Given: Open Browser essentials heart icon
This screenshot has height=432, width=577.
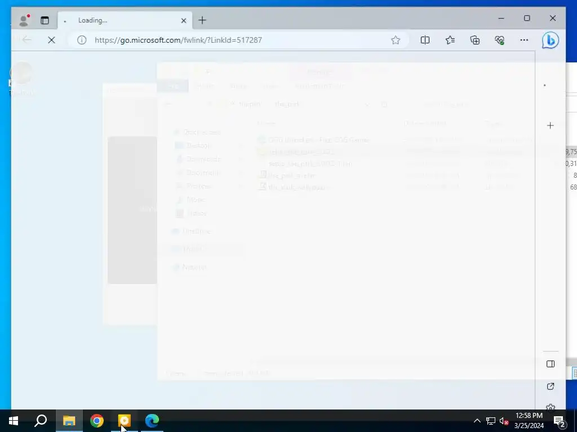Looking at the screenshot, I should pos(499,40).
